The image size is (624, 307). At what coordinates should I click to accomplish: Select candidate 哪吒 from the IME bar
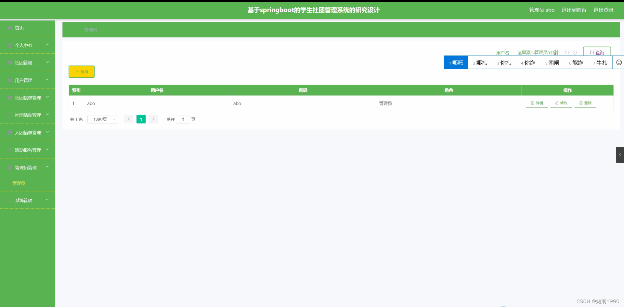(456, 62)
